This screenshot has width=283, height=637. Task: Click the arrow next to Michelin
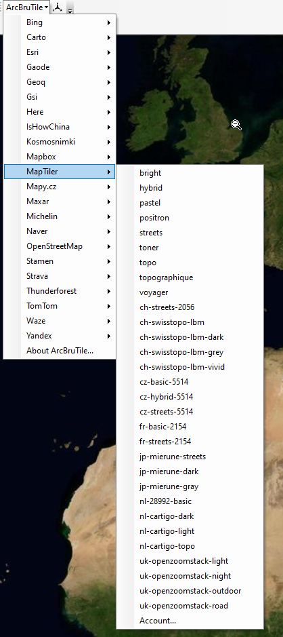[109, 216]
